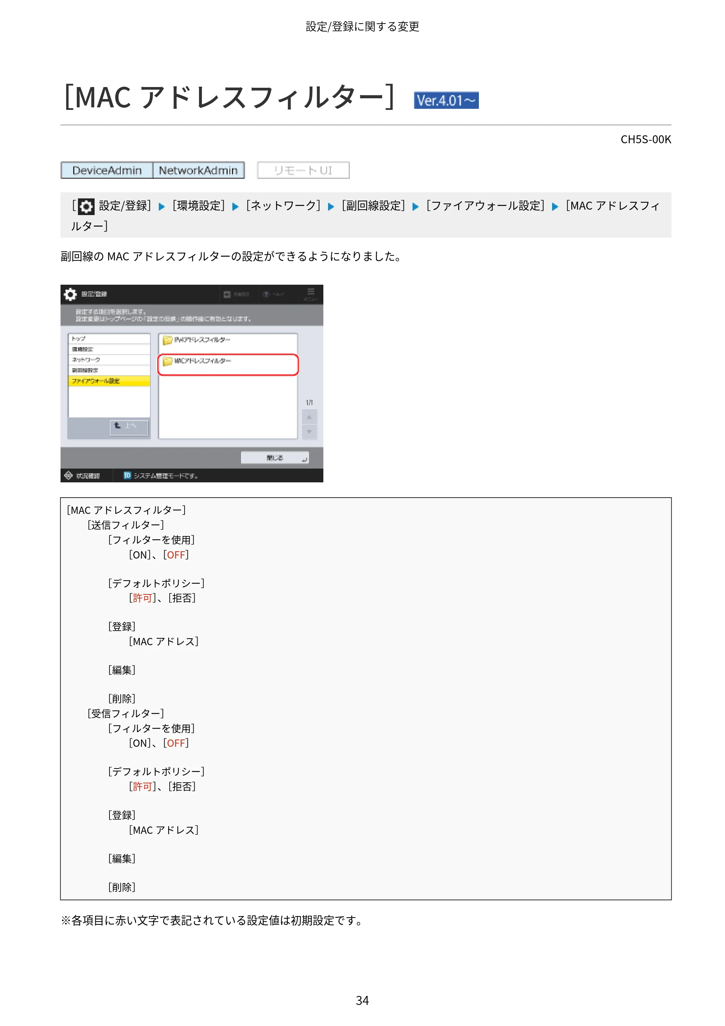
Task: Select ネットワーク in the left list
Action: click(x=109, y=360)
